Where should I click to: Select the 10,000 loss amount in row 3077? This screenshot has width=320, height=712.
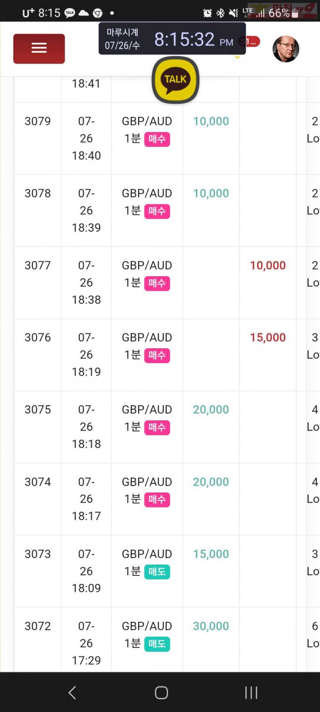[x=268, y=265]
